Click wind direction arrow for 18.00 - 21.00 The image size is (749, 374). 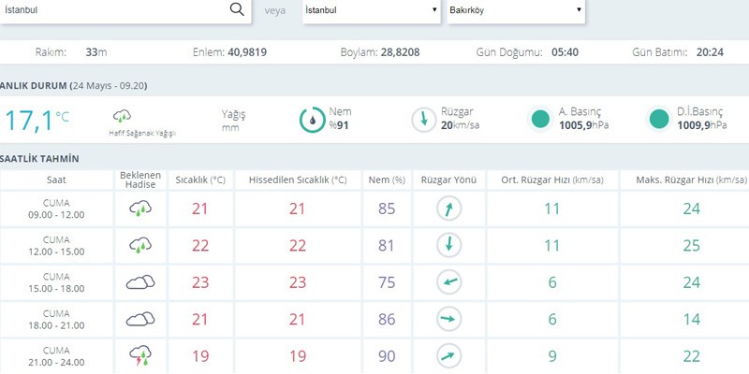pos(449,319)
